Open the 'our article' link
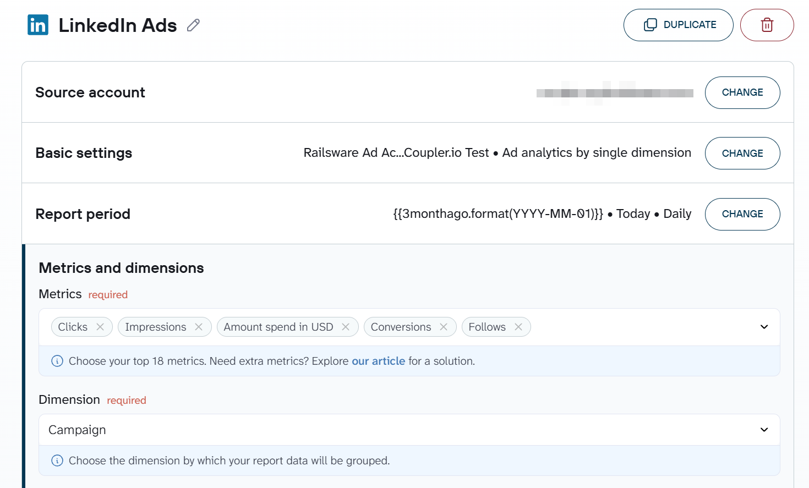The image size is (809, 488). (378, 361)
